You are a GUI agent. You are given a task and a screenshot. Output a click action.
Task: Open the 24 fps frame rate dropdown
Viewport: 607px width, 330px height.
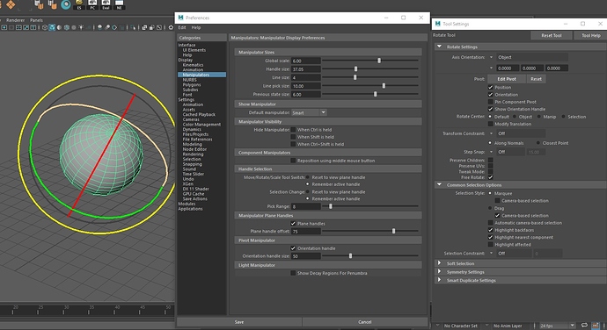[557, 326]
